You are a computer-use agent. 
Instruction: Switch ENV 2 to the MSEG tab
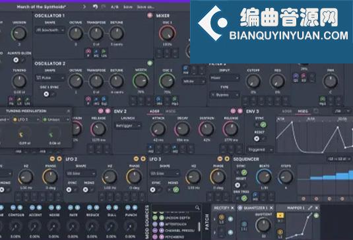pyautogui.click(x=170, y=111)
